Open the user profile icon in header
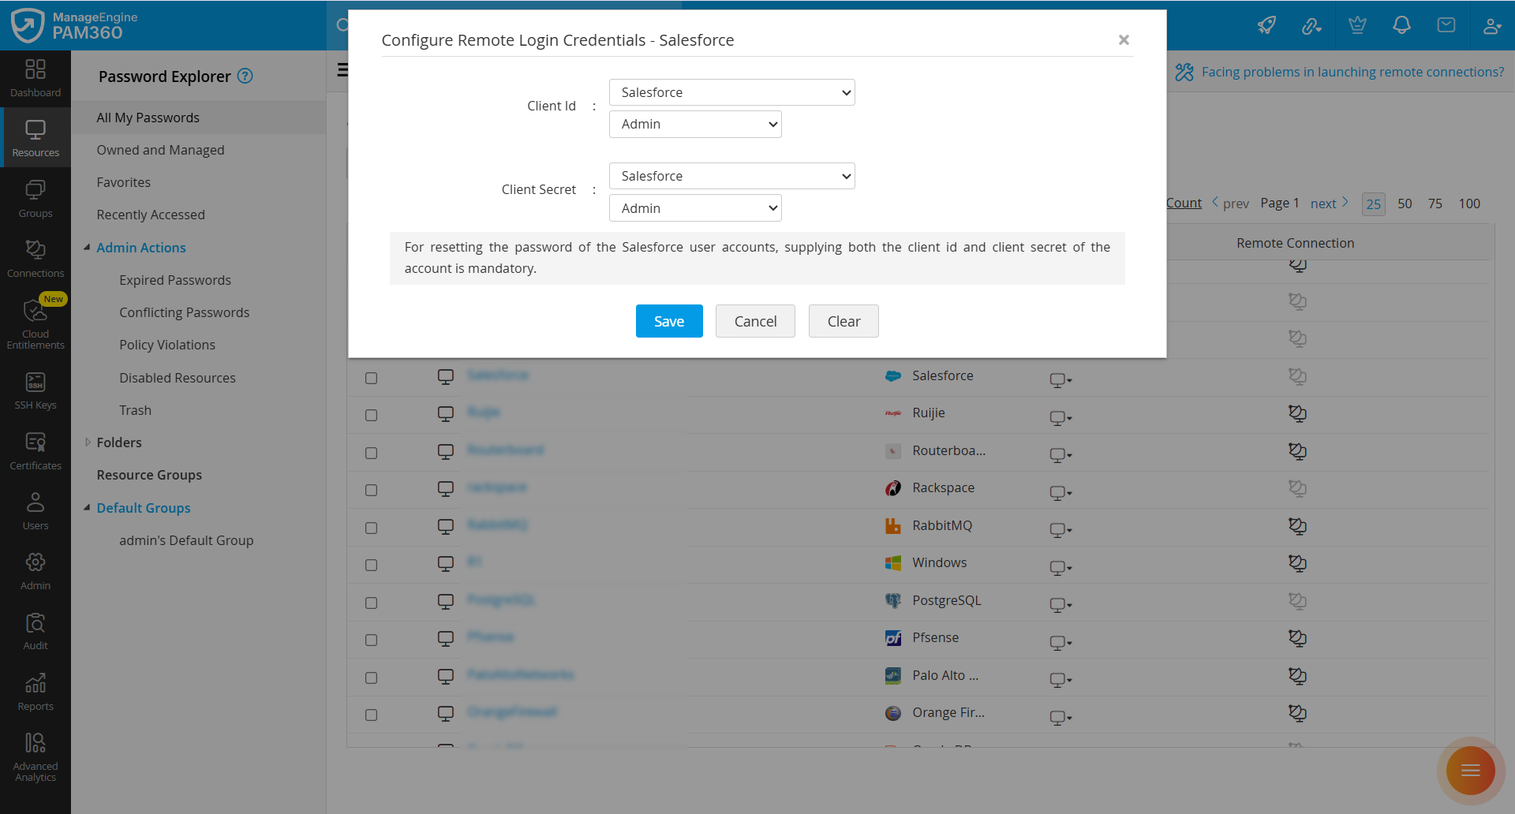Screen dimensions: 1515x814 coord(1491,26)
